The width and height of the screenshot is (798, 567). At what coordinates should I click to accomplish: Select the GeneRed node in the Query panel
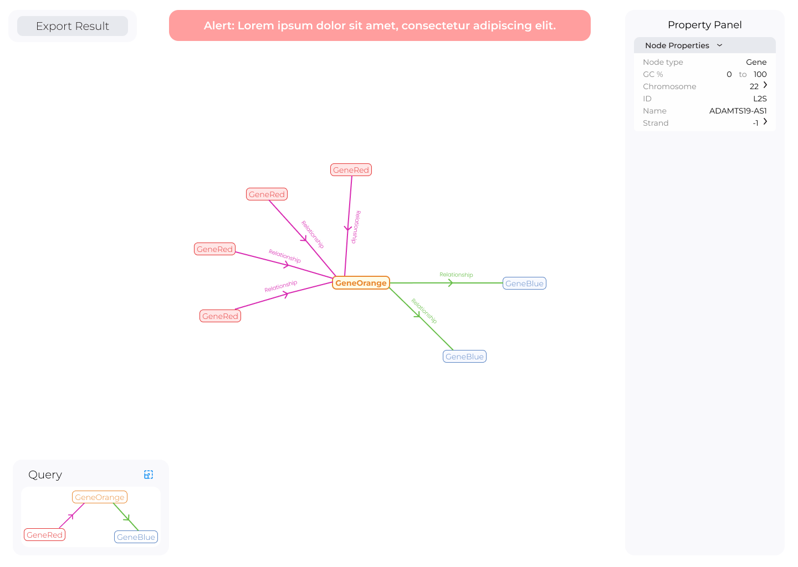(x=44, y=535)
